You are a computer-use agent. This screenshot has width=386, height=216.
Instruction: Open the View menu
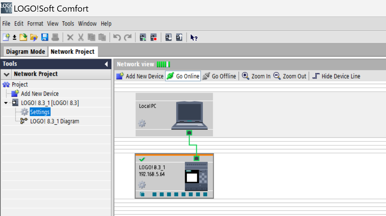[x=53, y=23]
